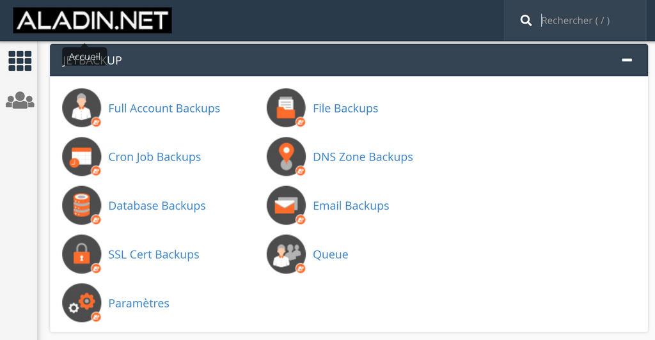The height and width of the screenshot is (340, 655).
Task: Click the File Backups folder icon
Action: [286, 108]
